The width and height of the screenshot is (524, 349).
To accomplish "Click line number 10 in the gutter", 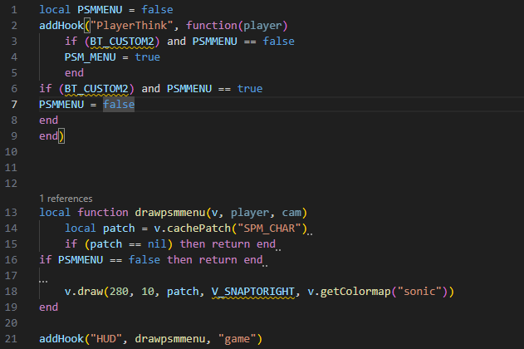I will click(x=11, y=152).
